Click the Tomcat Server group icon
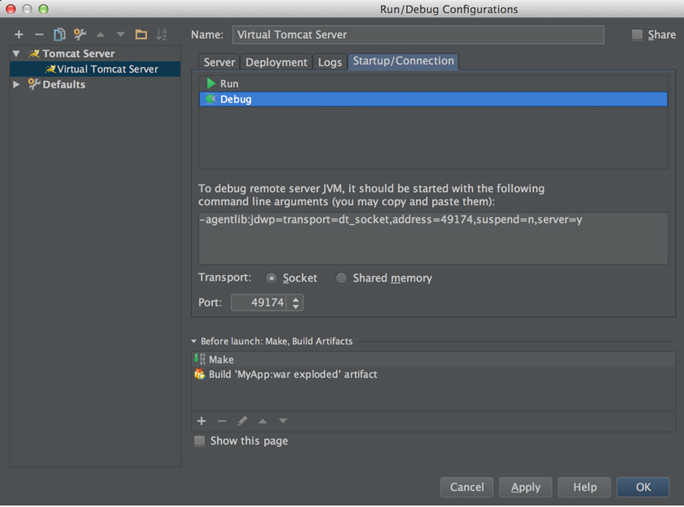684x507 pixels. click(34, 54)
